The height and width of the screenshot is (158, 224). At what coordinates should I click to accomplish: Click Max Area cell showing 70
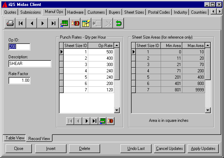coord(194,65)
